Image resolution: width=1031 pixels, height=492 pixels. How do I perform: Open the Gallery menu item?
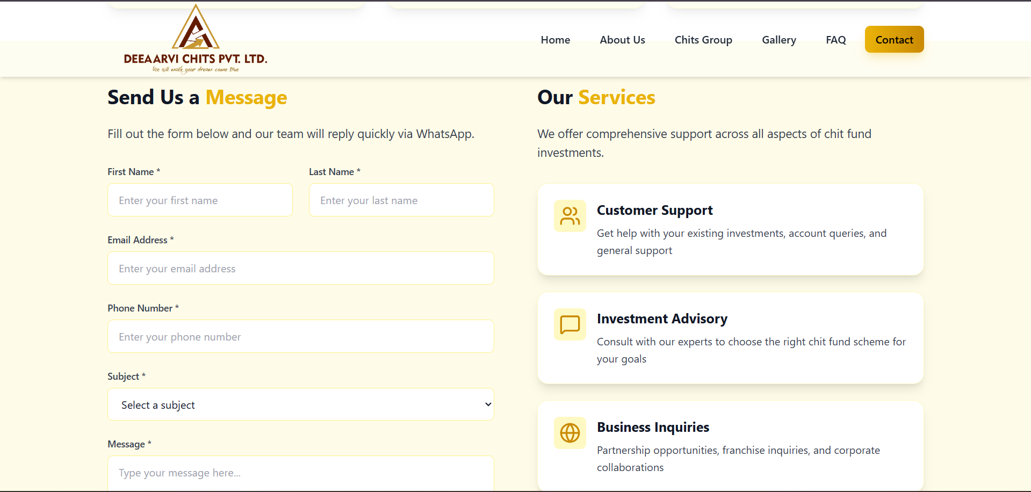point(778,40)
